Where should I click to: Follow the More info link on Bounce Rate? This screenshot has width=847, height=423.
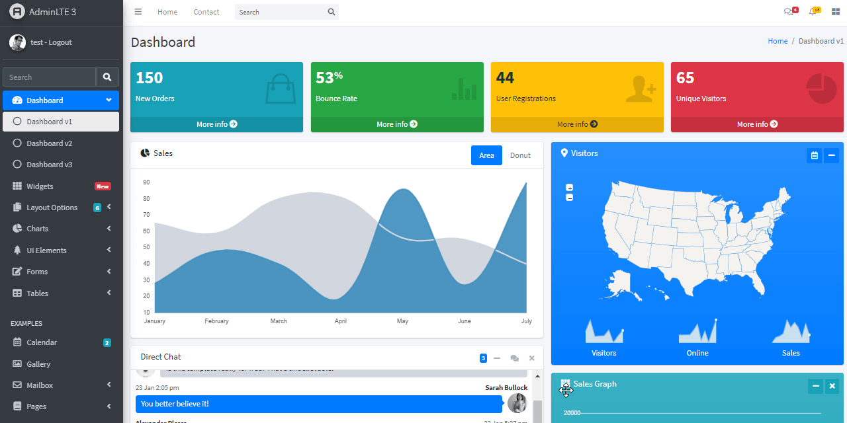click(396, 124)
